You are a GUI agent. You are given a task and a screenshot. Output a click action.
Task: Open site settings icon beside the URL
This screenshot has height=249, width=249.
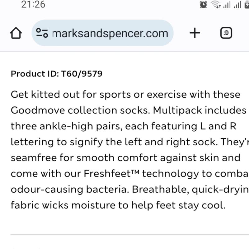tap(42, 33)
